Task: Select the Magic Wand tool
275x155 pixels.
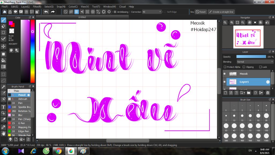Action: click(3, 87)
